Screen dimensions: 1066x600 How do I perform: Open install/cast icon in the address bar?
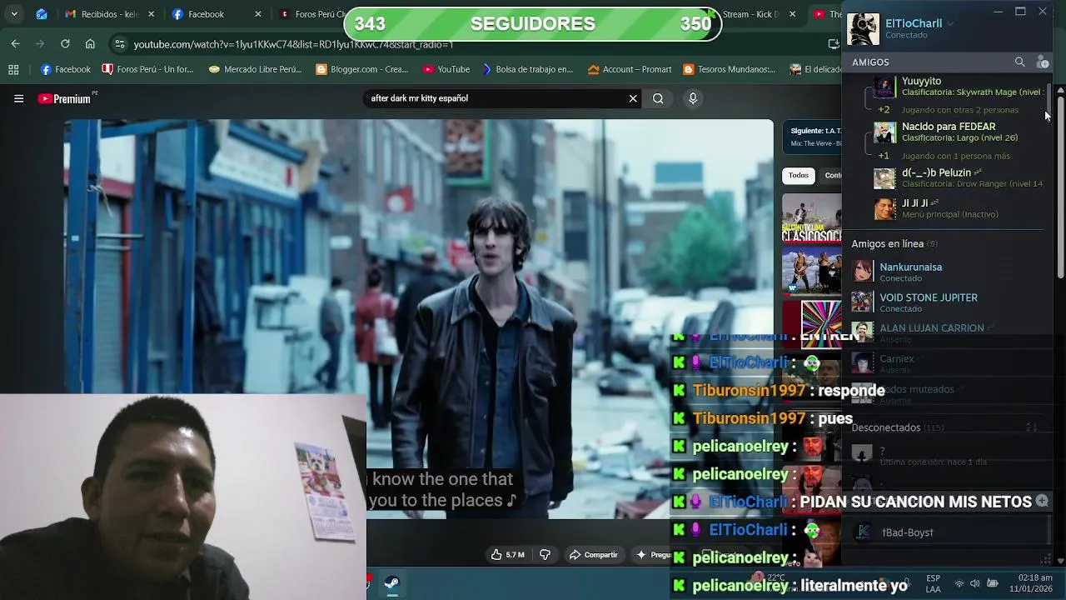(x=834, y=44)
